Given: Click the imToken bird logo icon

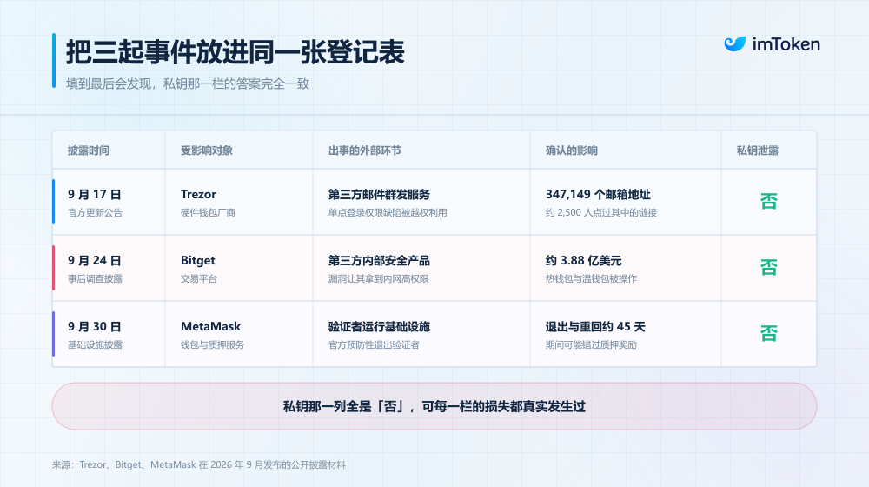Looking at the screenshot, I should (x=735, y=44).
